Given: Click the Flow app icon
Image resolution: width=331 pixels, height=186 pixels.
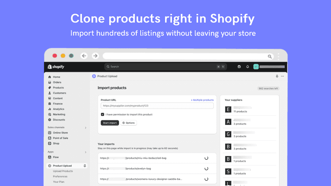Looking at the screenshot, I should (50, 157).
